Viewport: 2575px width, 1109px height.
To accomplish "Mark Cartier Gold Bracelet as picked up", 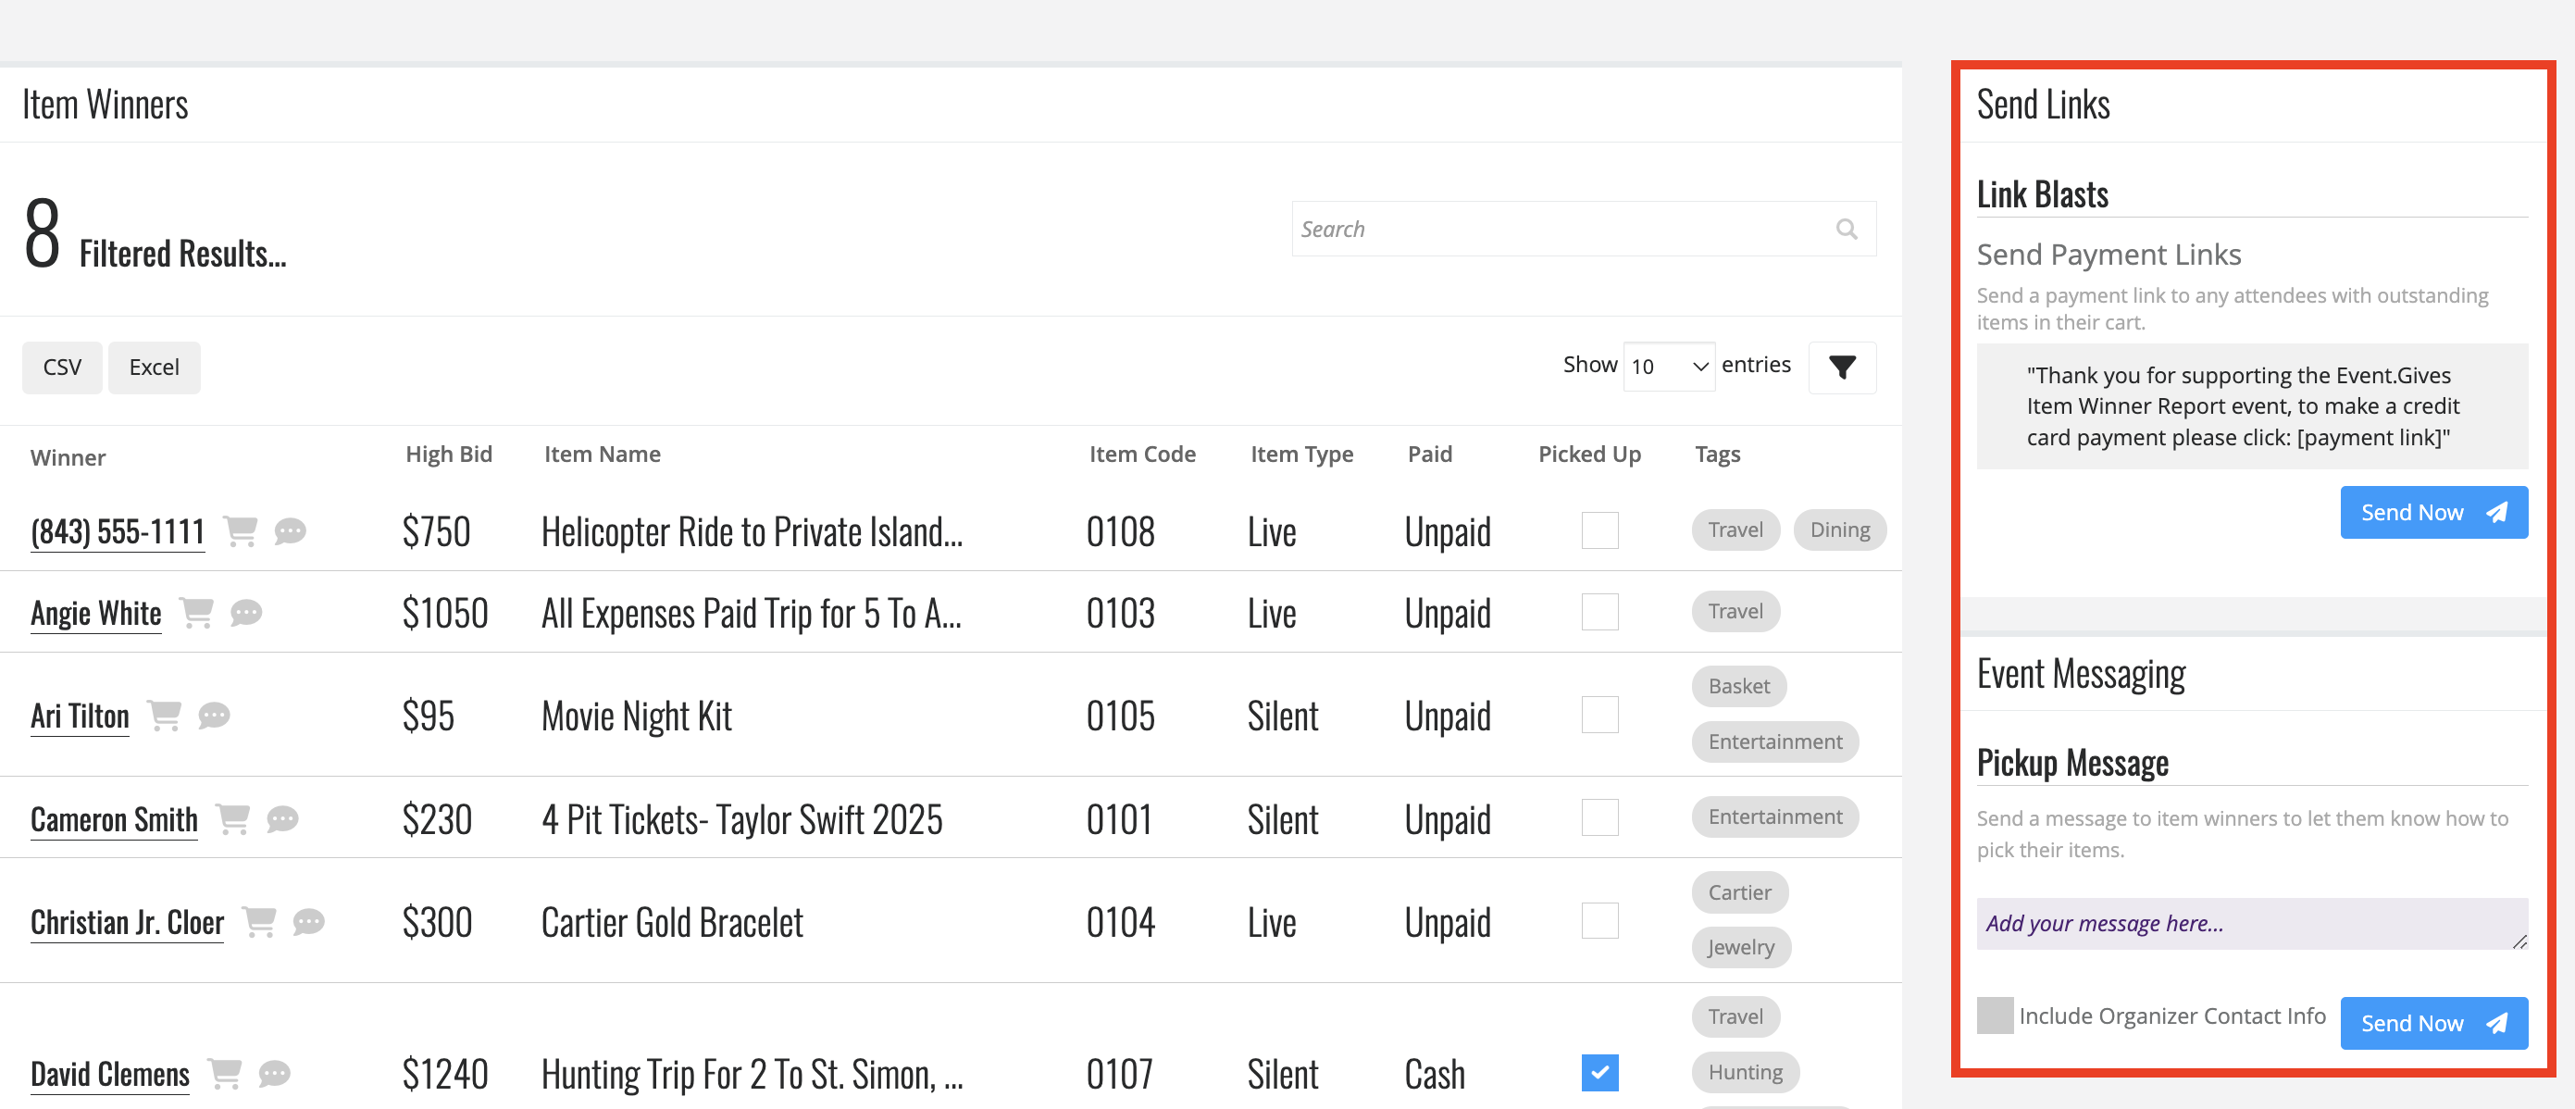I will 1599,921.
